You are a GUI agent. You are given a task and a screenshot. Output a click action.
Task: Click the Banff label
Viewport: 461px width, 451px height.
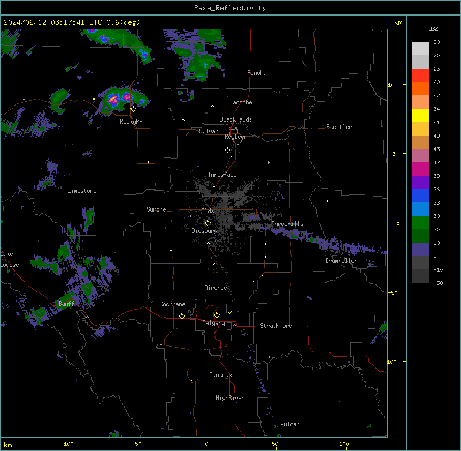point(66,304)
